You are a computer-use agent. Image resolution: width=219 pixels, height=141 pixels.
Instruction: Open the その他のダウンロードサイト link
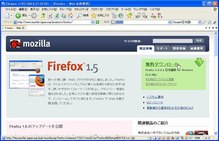point(161,84)
